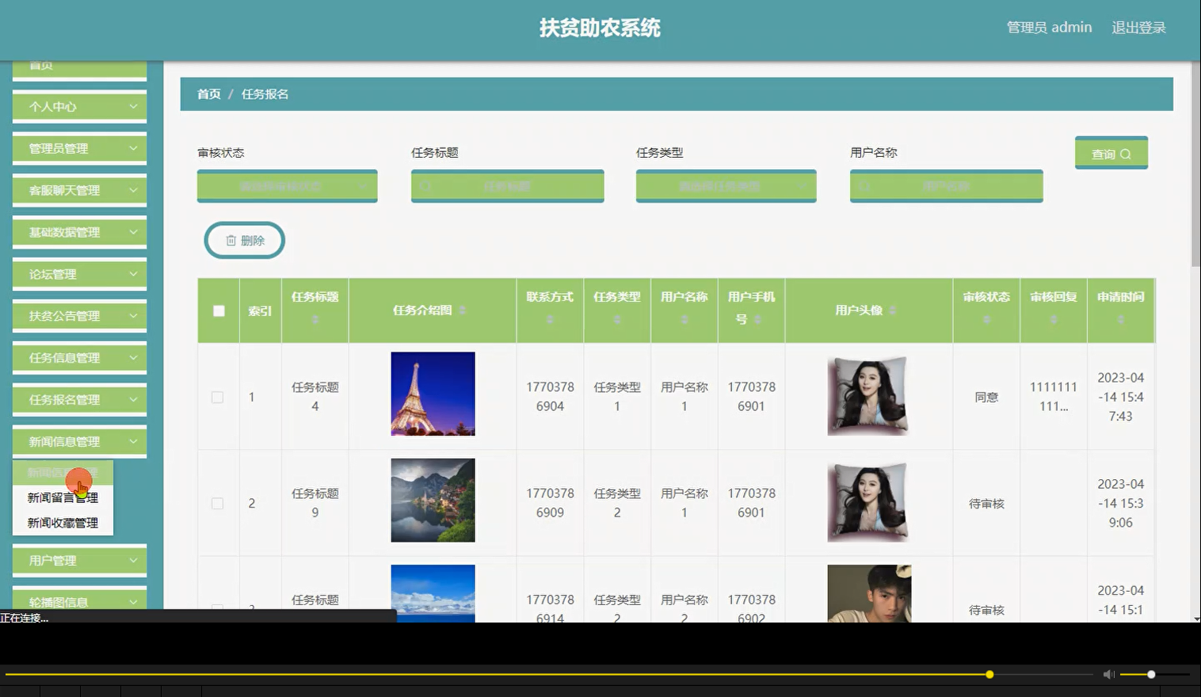Click the 删除 delete button
Image resolution: width=1201 pixels, height=697 pixels.
[245, 240]
